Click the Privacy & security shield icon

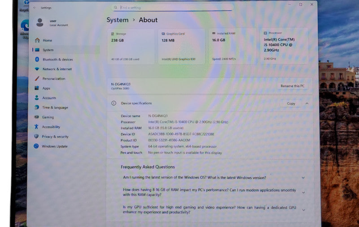coord(36,137)
